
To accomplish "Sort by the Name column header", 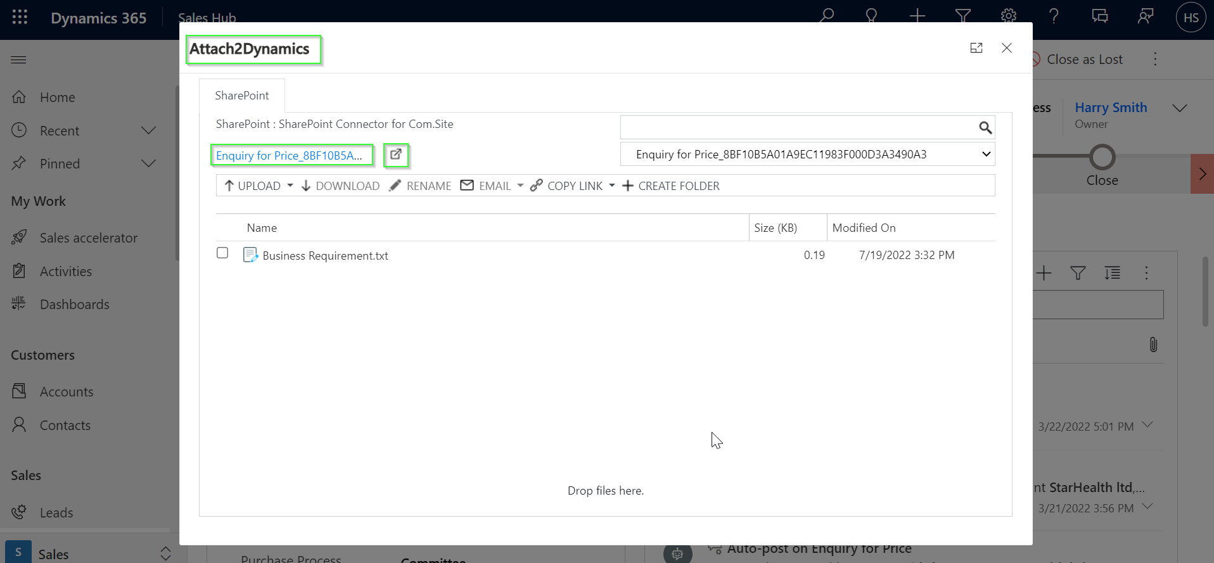I will coord(262,228).
